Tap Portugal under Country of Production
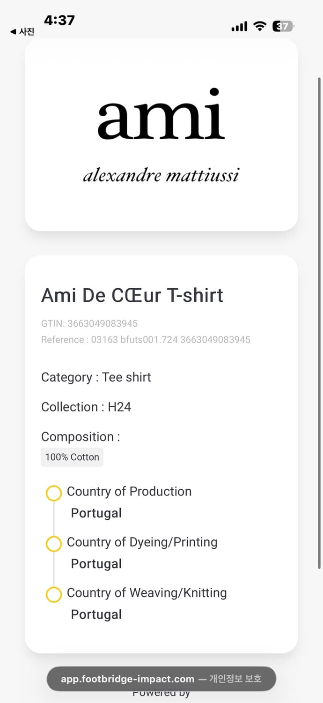This screenshot has height=703, width=323. pyautogui.click(x=96, y=513)
